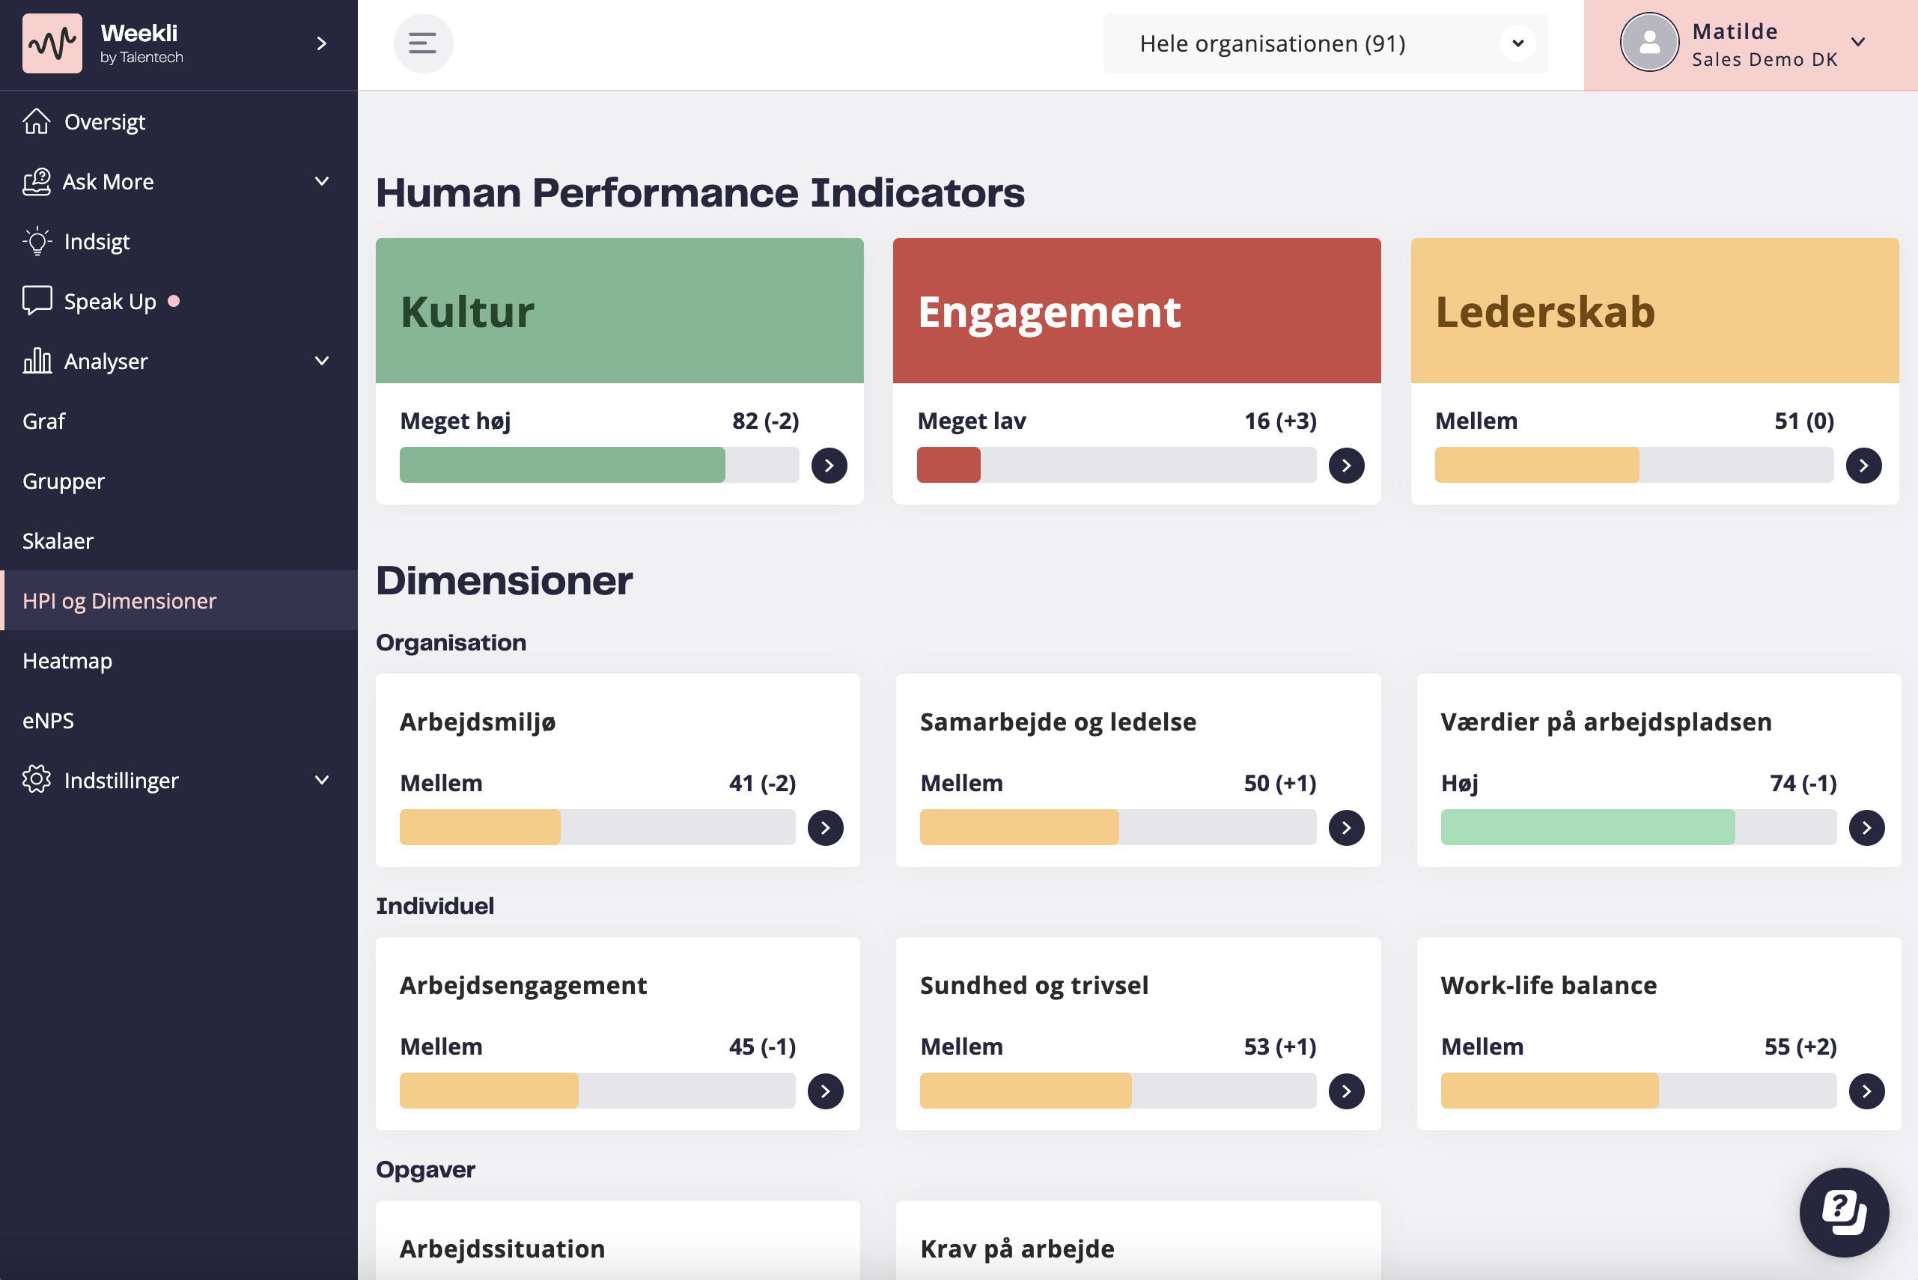The width and height of the screenshot is (1918, 1280).
Task: Click Værdier på arbejdspladsen green progress bar
Action: 1586,828
